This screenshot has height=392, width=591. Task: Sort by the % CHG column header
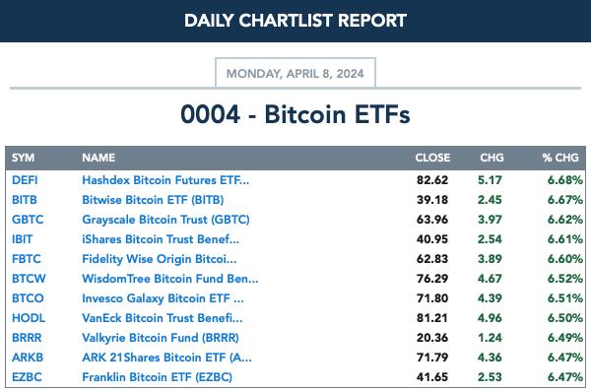coord(560,158)
